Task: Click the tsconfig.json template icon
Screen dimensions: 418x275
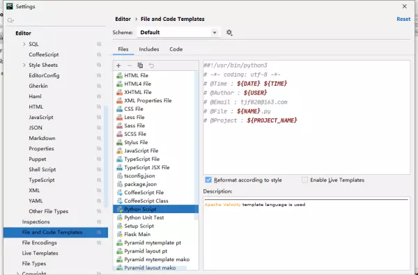Action: (119, 176)
